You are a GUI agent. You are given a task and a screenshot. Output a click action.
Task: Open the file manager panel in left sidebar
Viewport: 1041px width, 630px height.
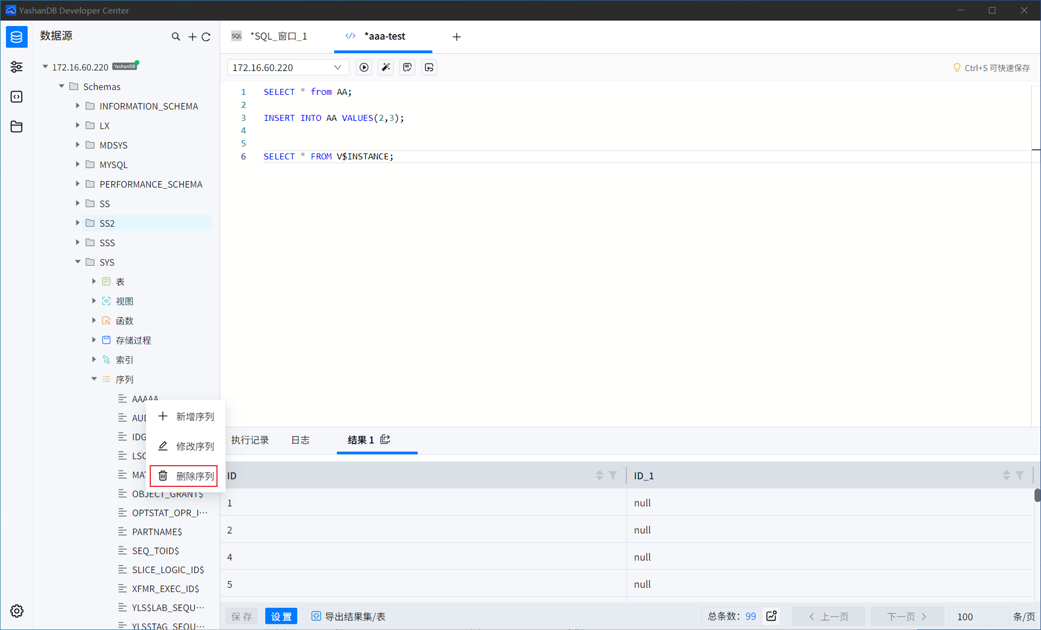pyautogui.click(x=16, y=126)
